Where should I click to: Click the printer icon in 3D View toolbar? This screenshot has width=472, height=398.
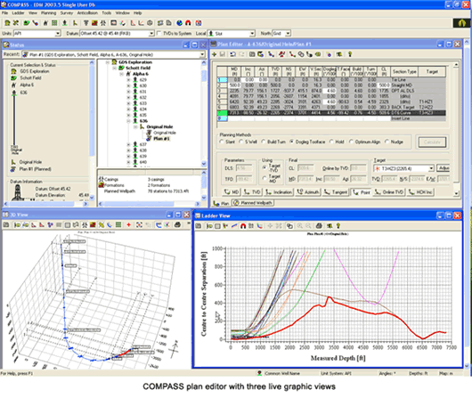pyautogui.click(x=177, y=224)
